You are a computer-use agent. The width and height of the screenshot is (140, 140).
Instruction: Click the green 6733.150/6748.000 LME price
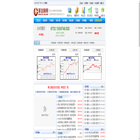pos(60,29)
